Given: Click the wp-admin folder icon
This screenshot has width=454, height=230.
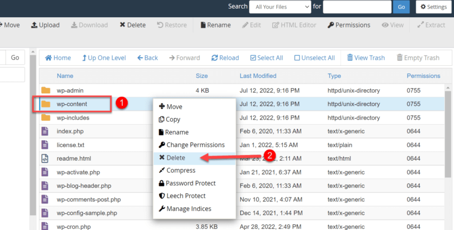Looking at the screenshot, I should 46,90.
